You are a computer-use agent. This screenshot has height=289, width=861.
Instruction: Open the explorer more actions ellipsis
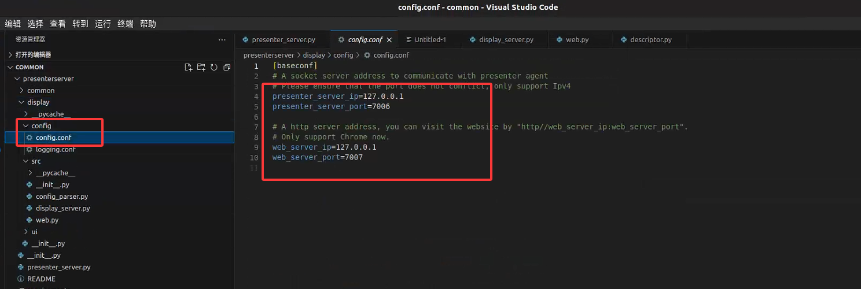coord(222,40)
